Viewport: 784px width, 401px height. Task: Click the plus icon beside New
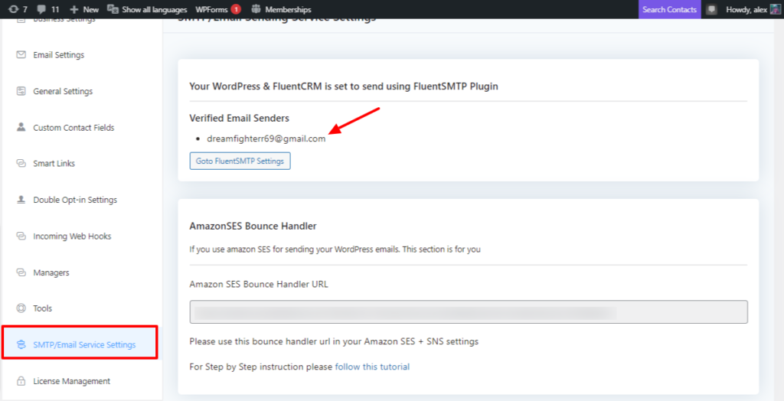pyautogui.click(x=74, y=9)
